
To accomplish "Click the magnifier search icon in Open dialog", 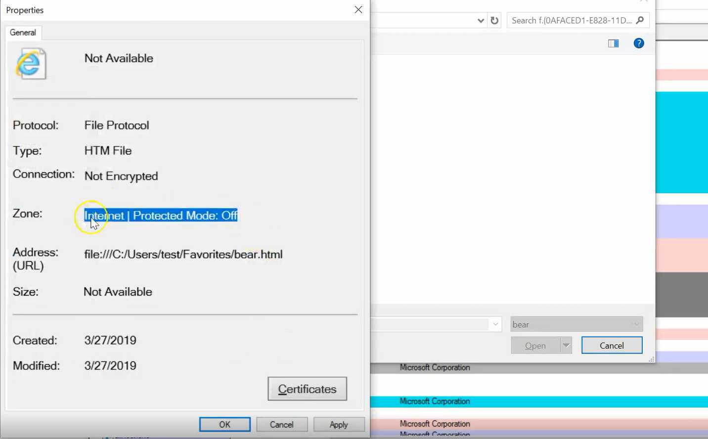I will 640,20.
